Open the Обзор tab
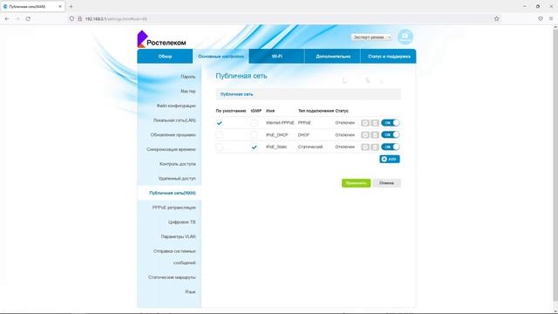The width and height of the screenshot is (558, 314). 165,56
